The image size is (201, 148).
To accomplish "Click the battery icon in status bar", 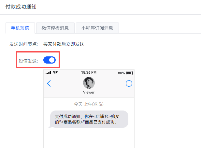I will (129, 73).
